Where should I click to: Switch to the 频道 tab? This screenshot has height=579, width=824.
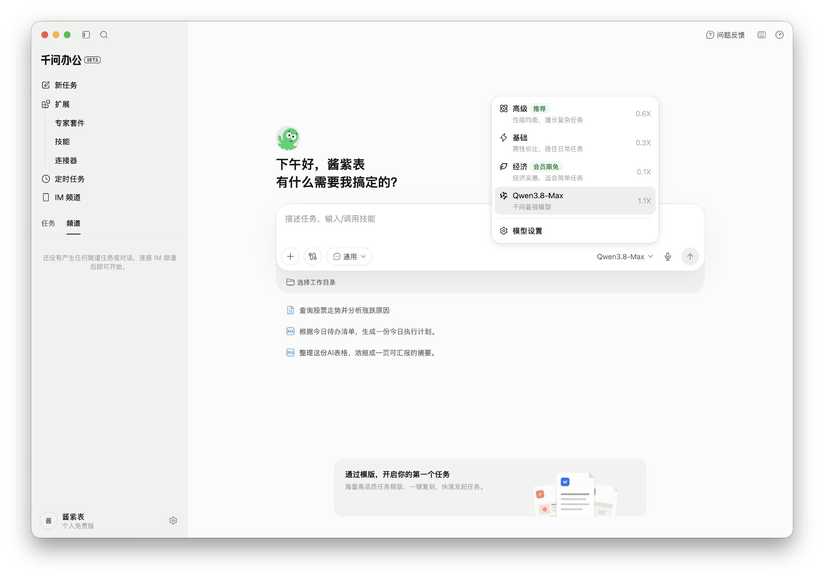click(73, 223)
